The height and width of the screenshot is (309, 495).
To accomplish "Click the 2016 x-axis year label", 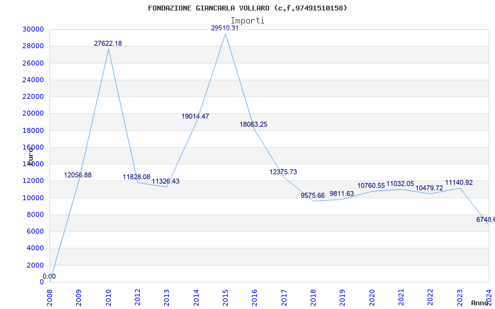I will 254,298.
